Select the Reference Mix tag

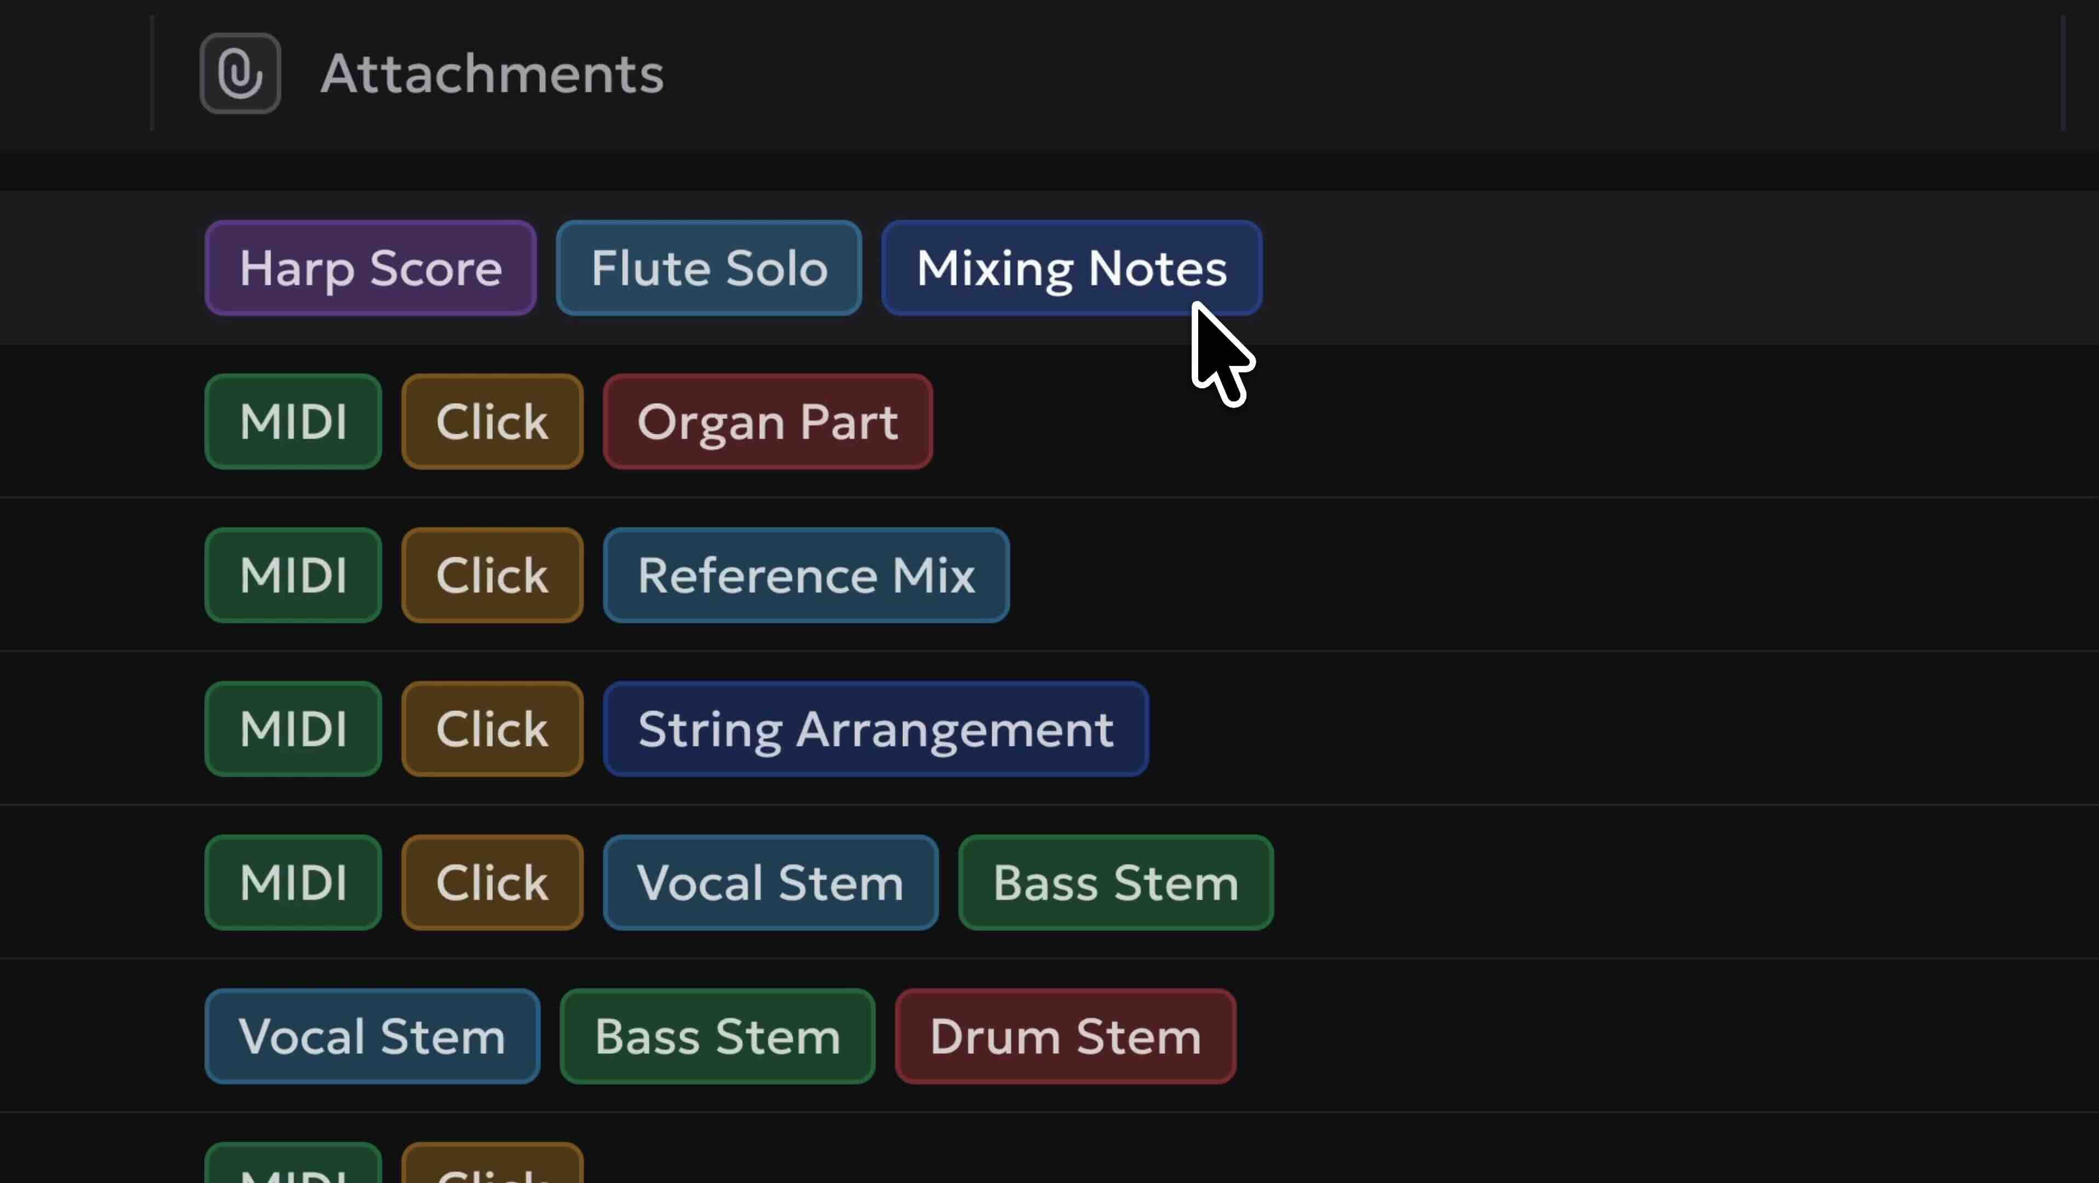point(805,575)
